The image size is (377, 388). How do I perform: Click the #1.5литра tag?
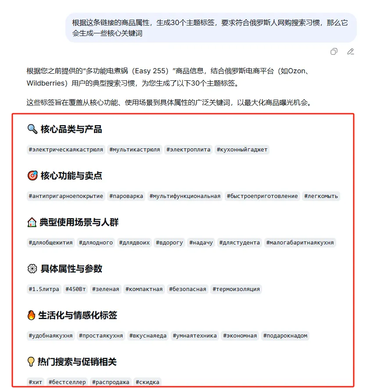44,289
